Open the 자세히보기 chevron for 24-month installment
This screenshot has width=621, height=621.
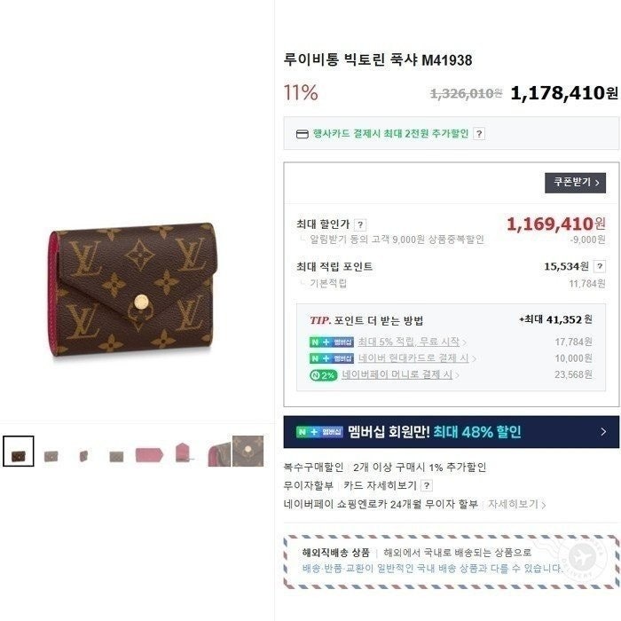click(x=517, y=504)
